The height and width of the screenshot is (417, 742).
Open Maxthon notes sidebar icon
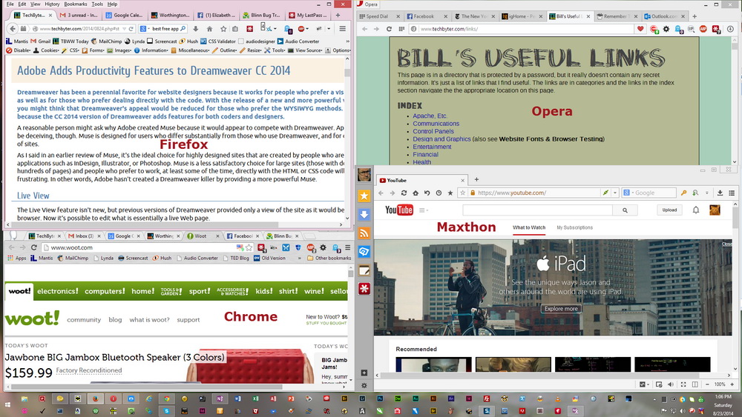click(364, 270)
